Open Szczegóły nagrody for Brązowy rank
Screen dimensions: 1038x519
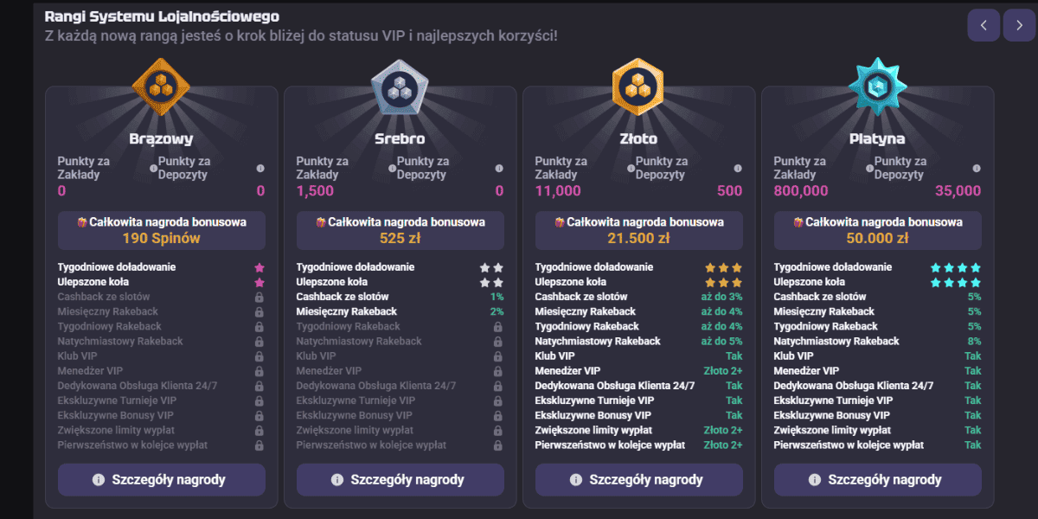click(162, 479)
